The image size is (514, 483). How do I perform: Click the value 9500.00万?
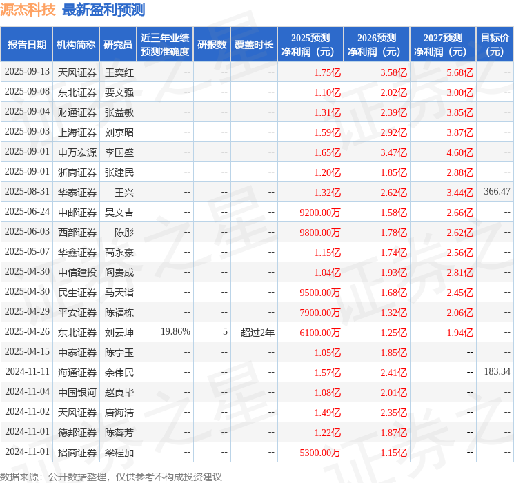320,293
